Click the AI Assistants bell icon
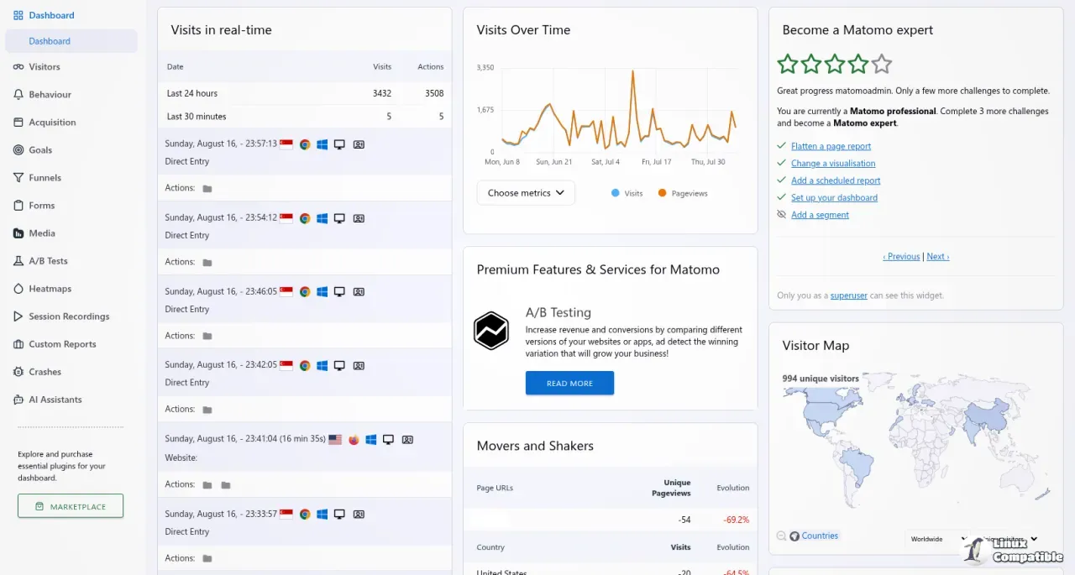Image resolution: width=1075 pixels, height=575 pixels. point(18,400)
